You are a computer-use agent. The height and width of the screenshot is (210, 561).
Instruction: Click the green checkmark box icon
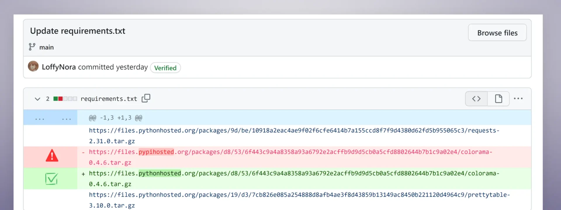point(51,179)
